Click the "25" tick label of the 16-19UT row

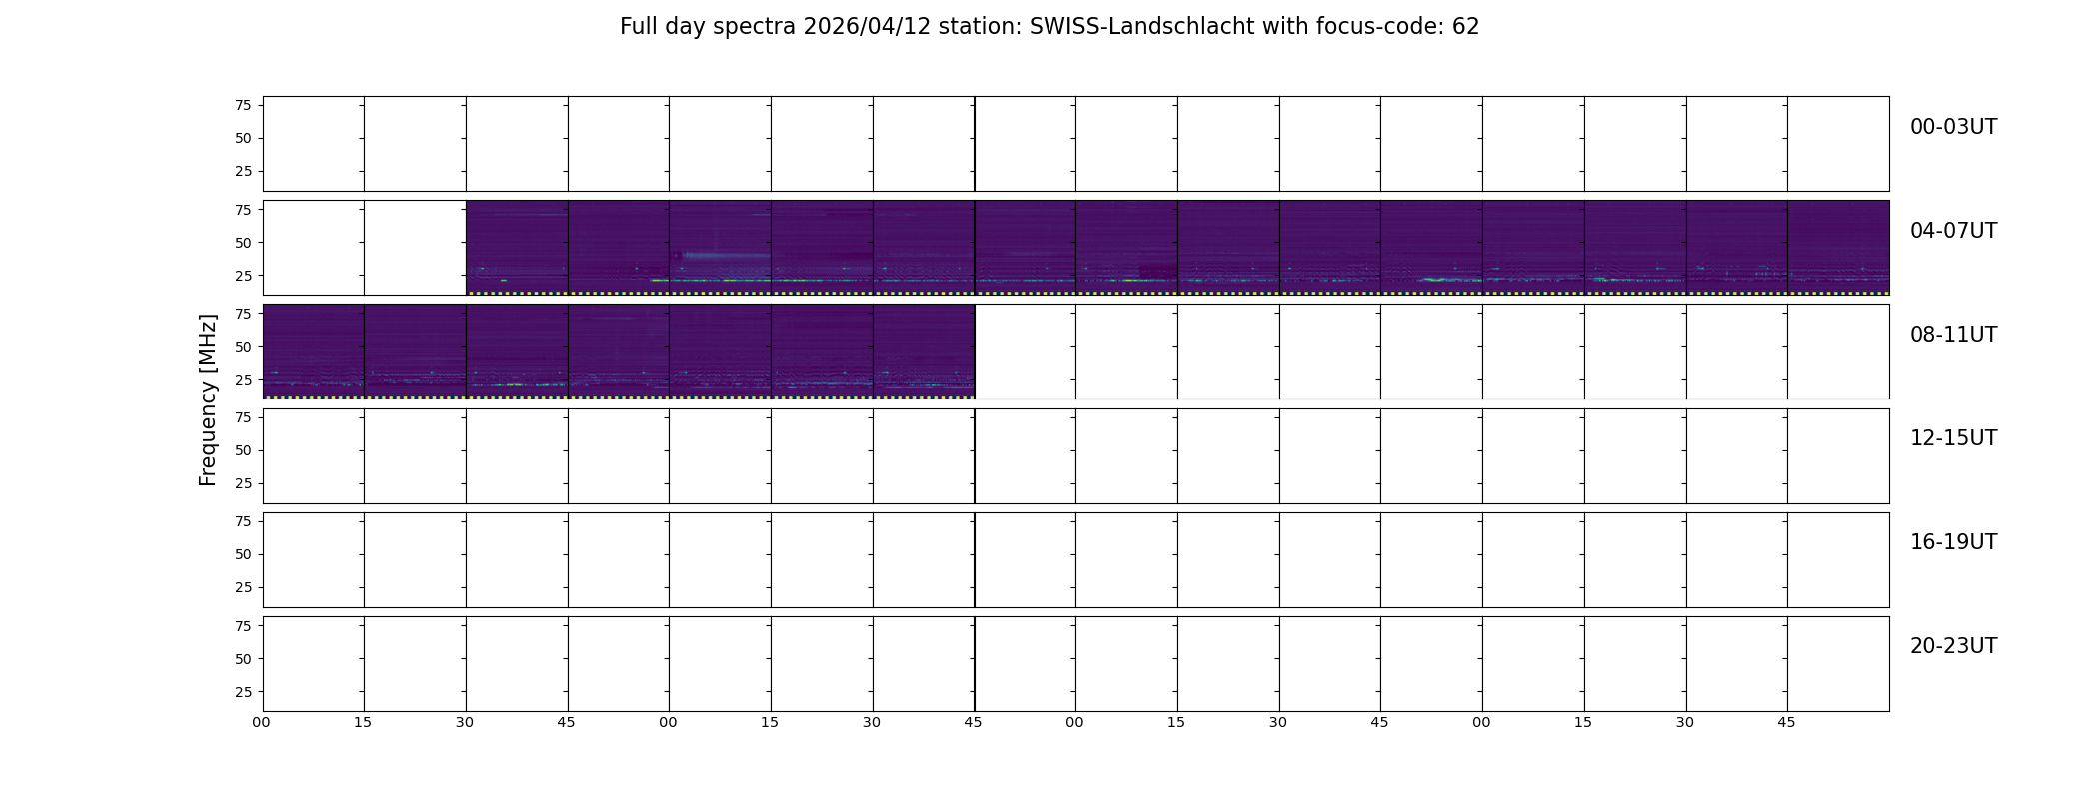[243, 586]
